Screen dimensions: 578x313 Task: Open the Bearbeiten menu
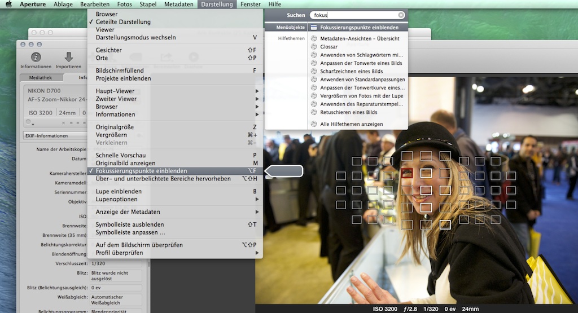(x=95, y=4)
